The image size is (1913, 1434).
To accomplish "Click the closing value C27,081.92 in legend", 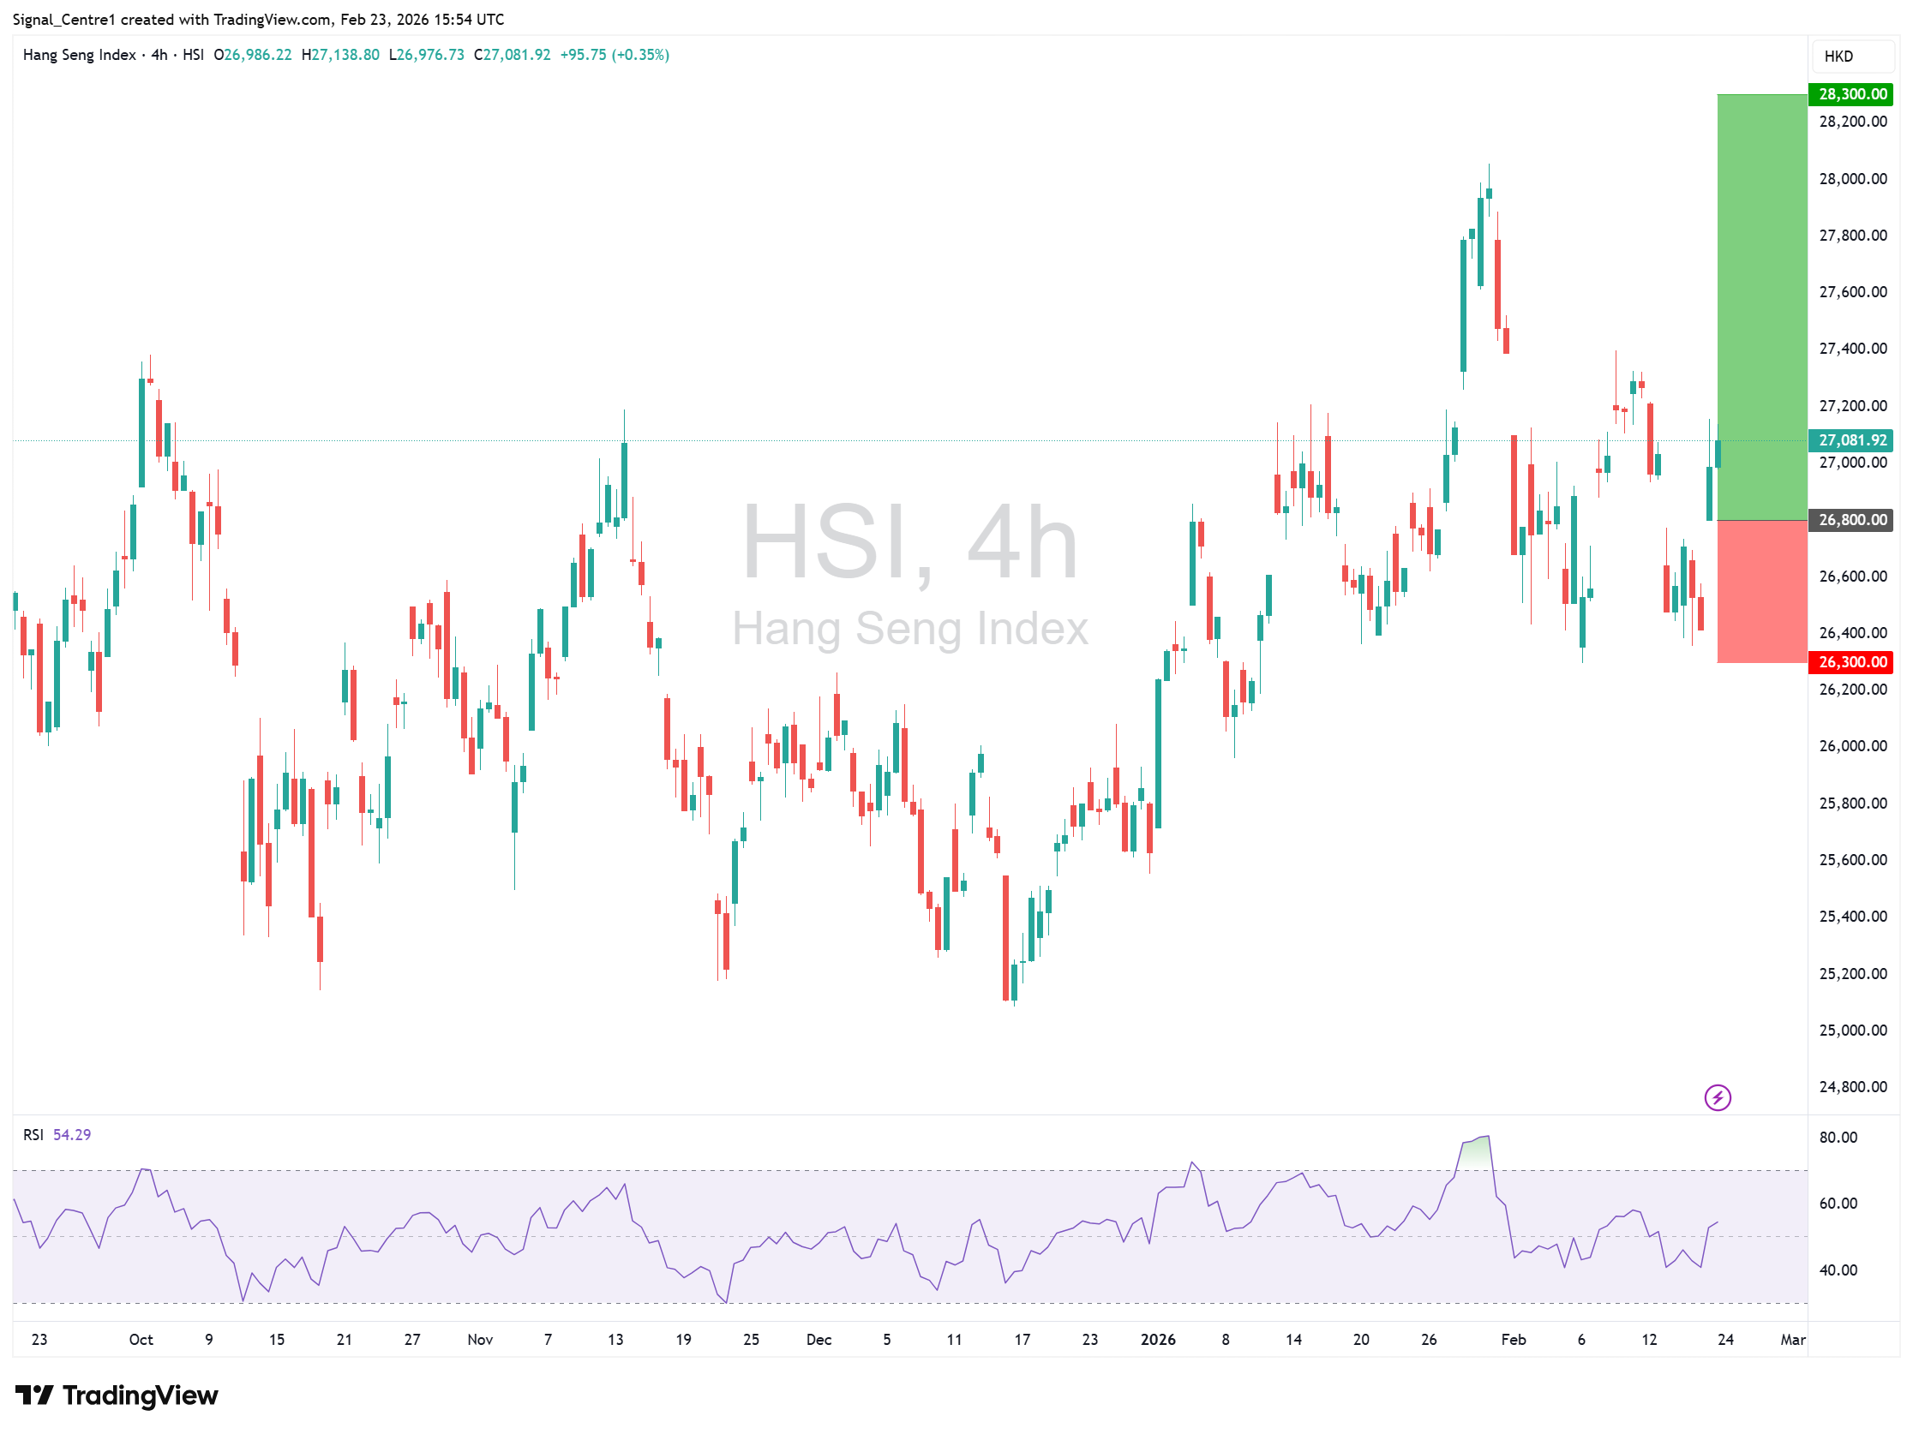I will [512, 55].
